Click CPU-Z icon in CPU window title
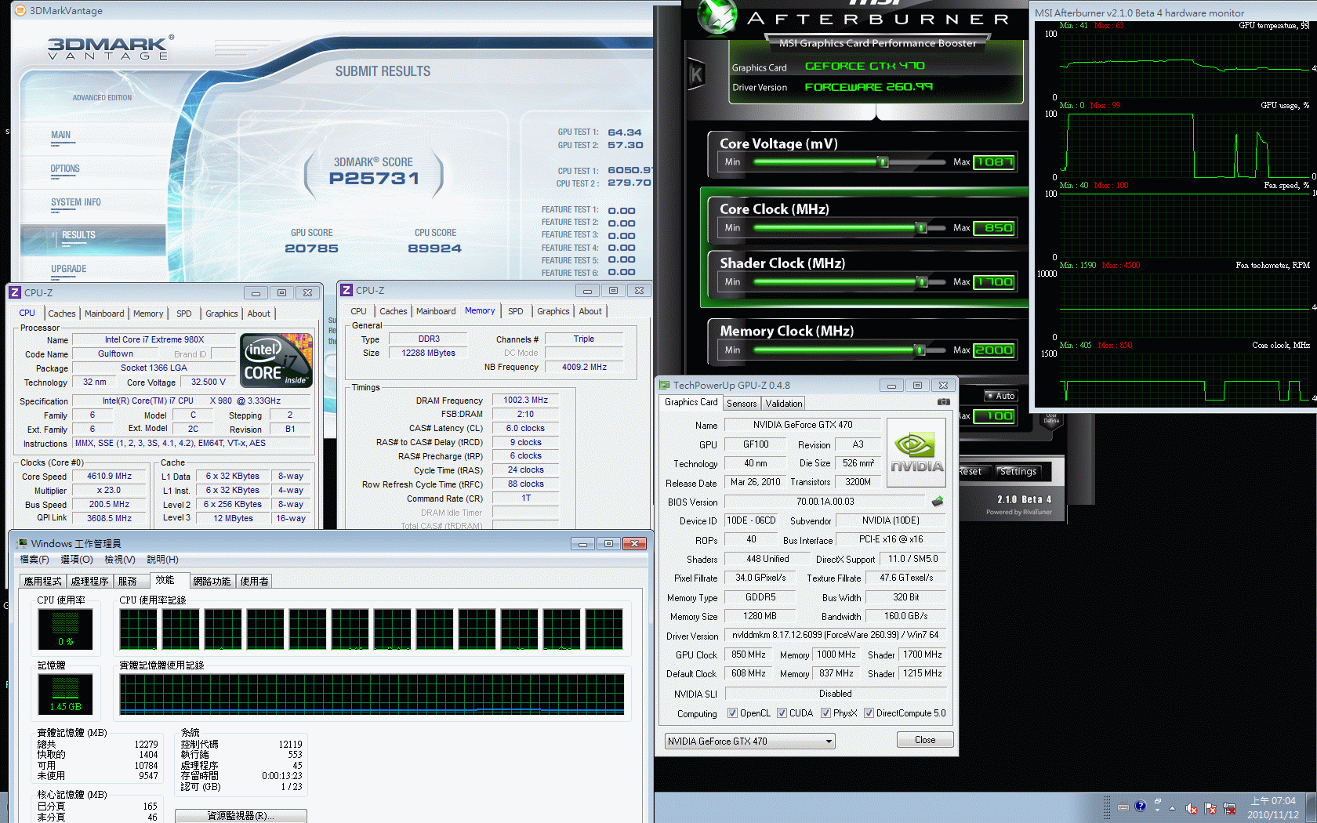 point(15,292)
